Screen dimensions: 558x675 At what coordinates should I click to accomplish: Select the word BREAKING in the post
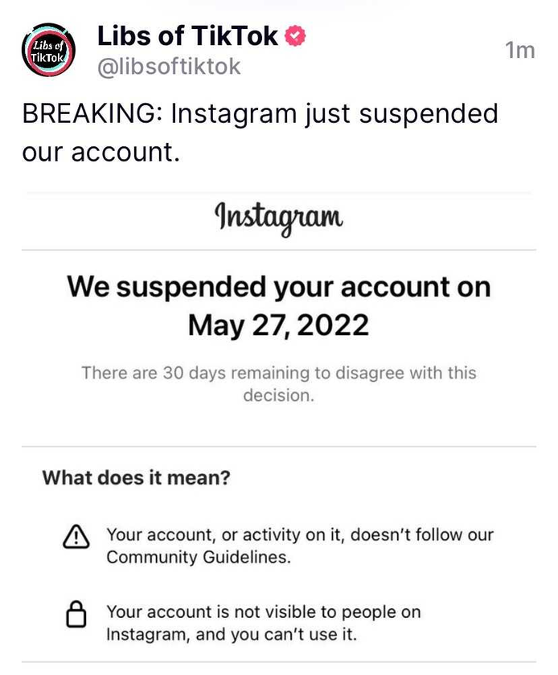point(89,113)
